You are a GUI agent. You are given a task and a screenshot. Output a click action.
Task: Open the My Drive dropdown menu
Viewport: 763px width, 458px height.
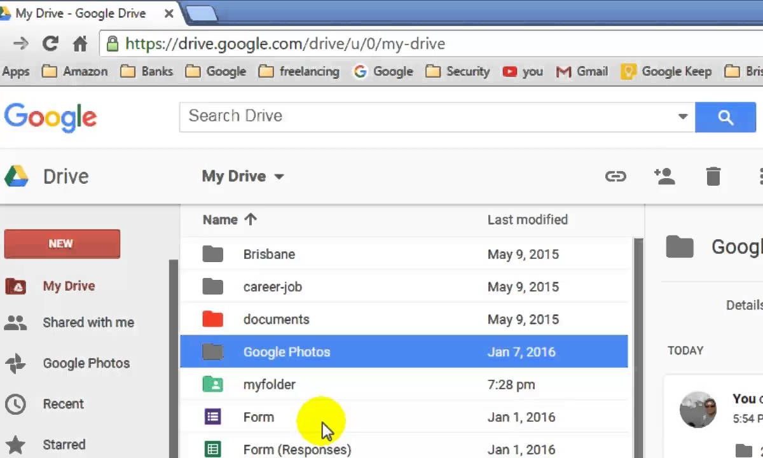(x=243, y=176)
